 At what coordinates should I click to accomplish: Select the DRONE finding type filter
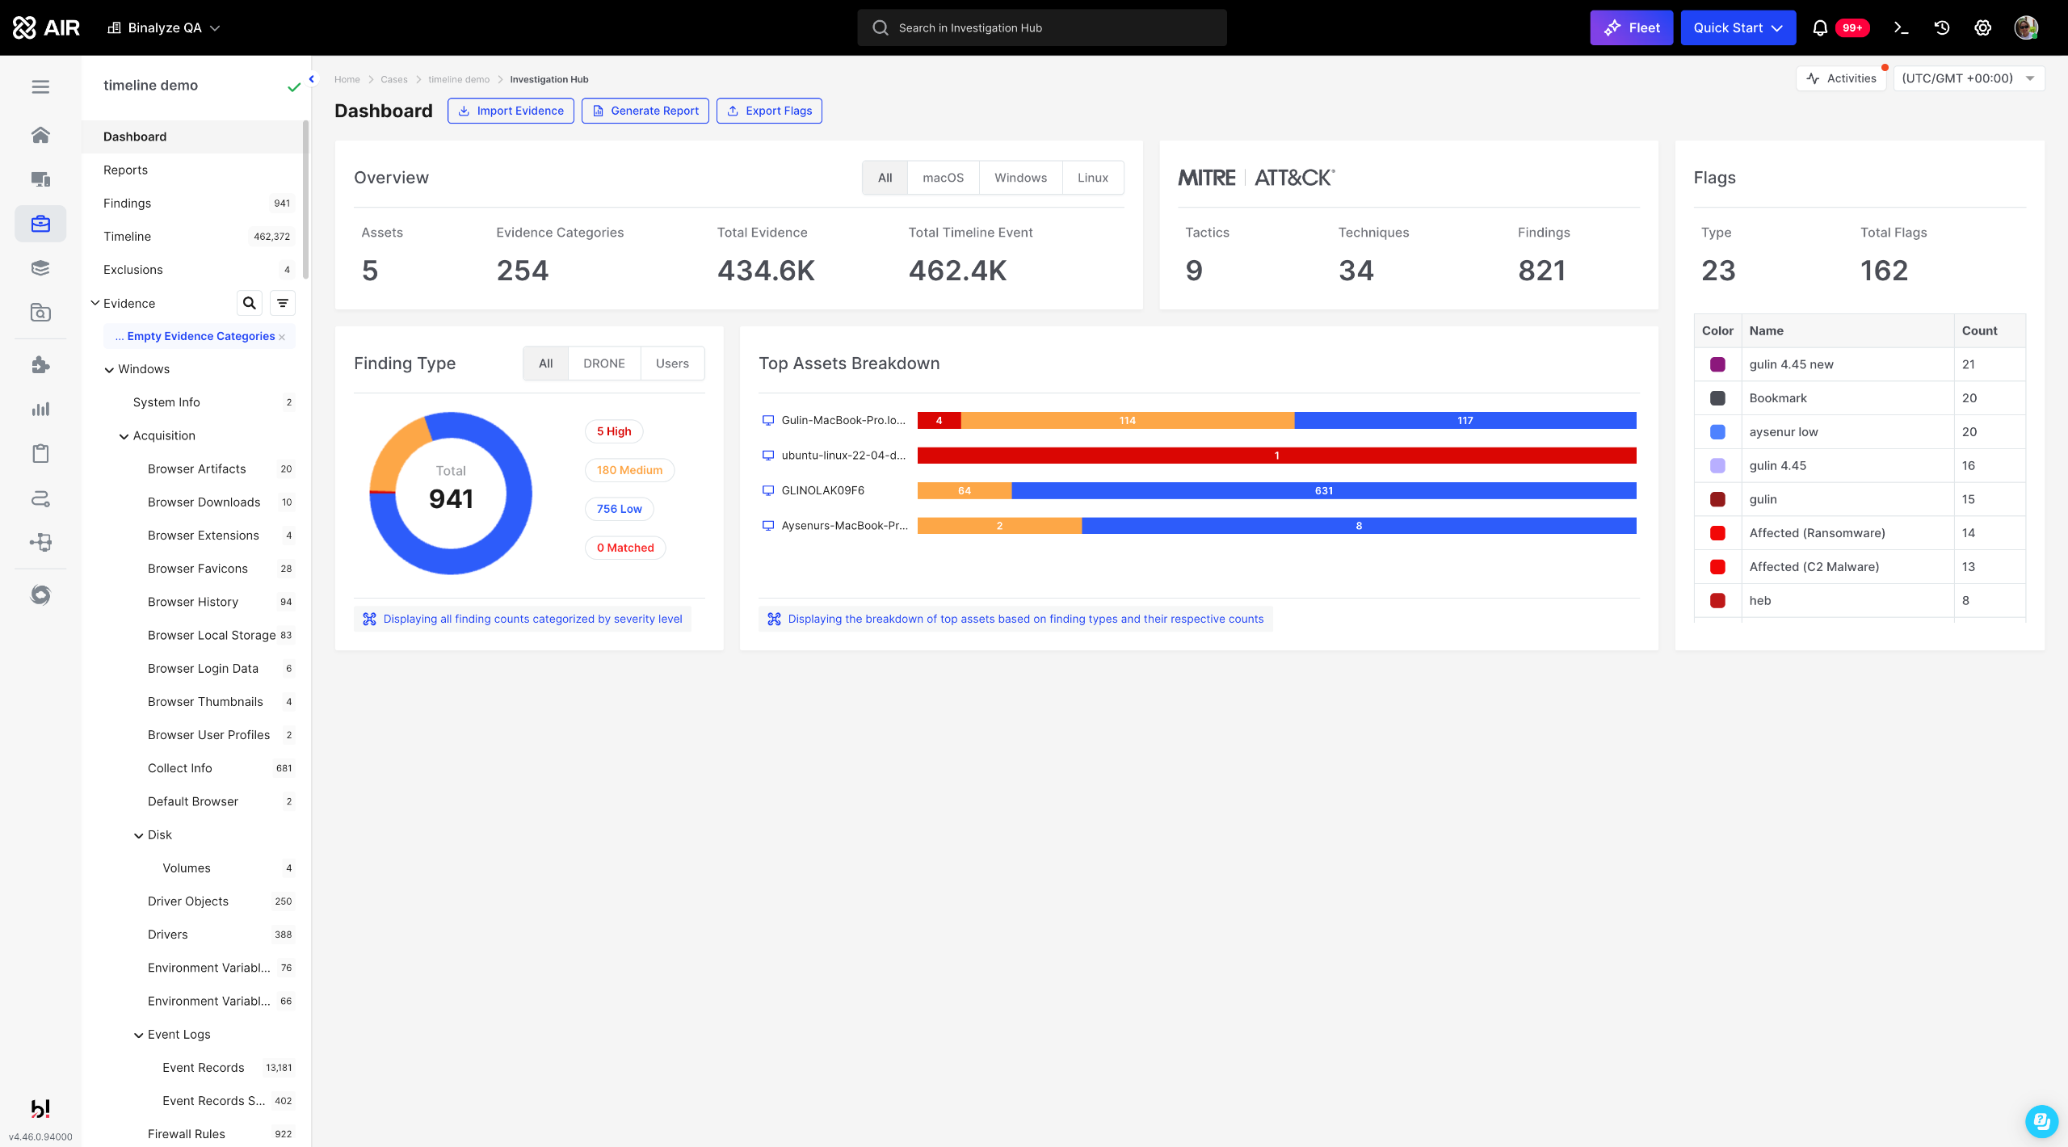[x=603, y=363]
